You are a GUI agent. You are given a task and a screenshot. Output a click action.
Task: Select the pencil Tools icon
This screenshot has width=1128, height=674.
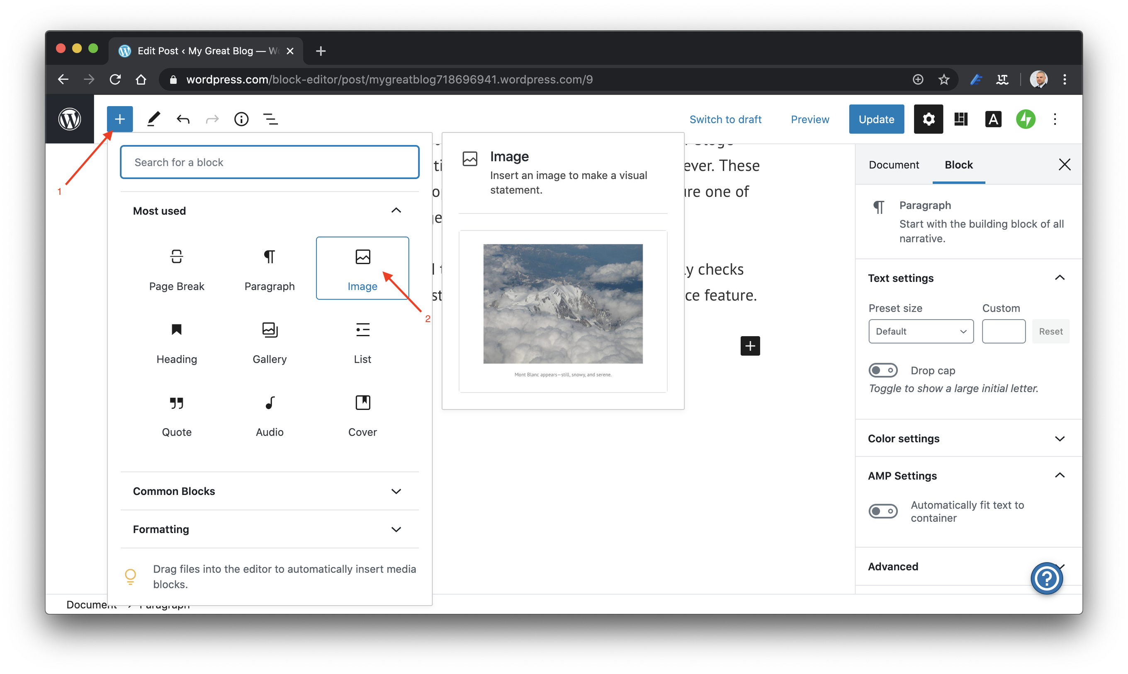point(153,119)
